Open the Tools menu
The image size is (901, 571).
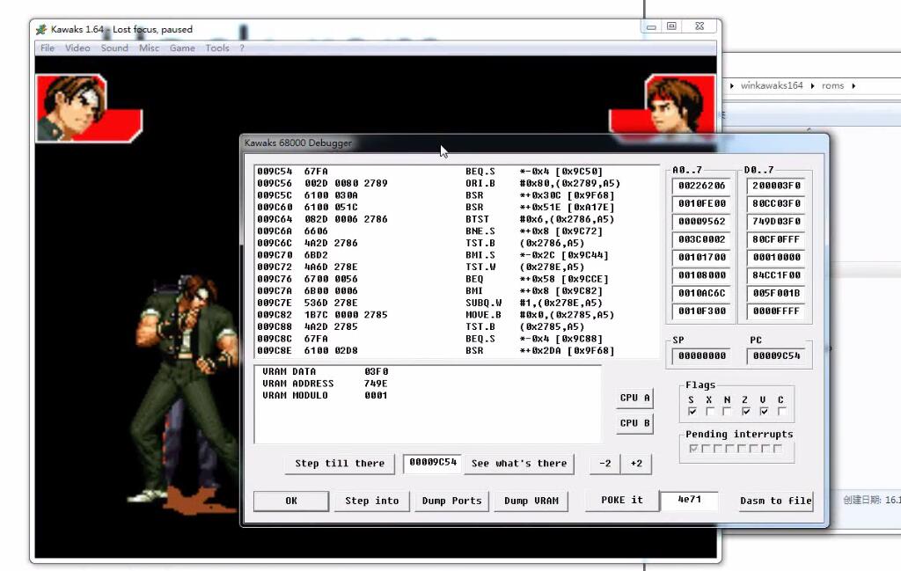pyautogui.click(x=216, y=48)
